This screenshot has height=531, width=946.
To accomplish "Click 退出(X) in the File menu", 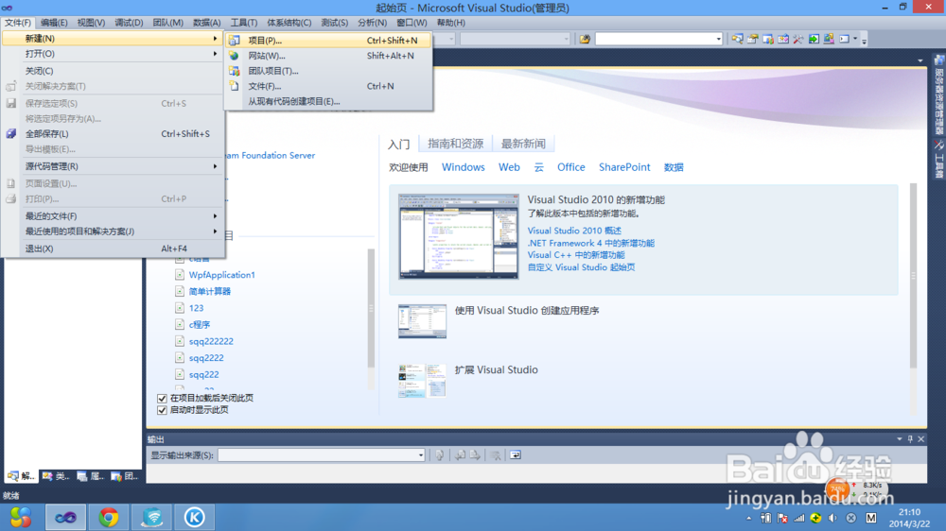I will point(114,248).
